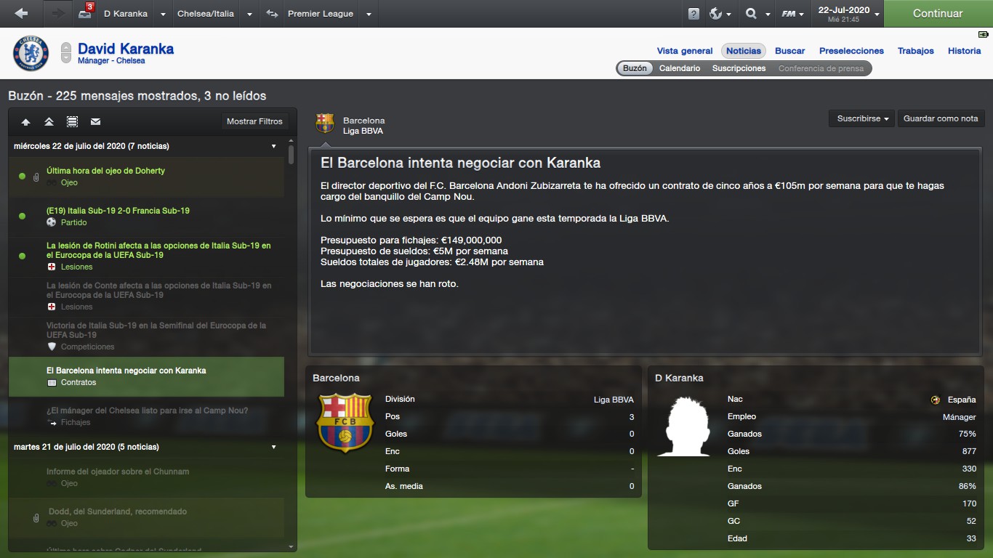Open the Preselecciones tab
This screenshot has height=558, width=993.
pos(851,51)
